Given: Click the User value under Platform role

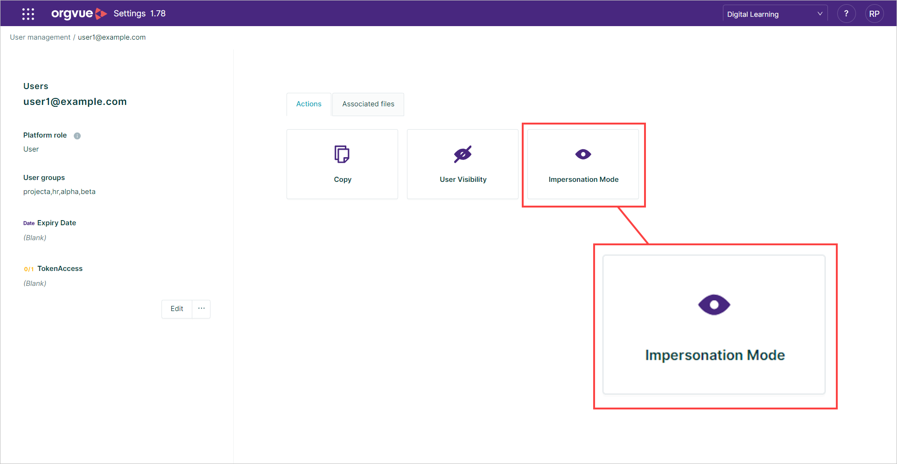Looking at the screenshot, I should 31,149.
